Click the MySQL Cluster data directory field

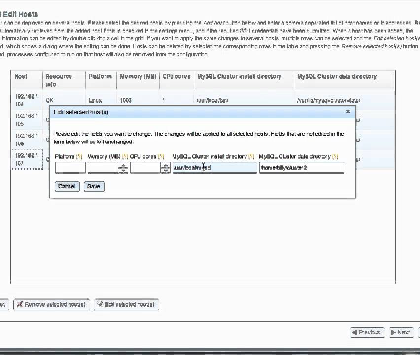pyautogui.click(x=302, y=168)
